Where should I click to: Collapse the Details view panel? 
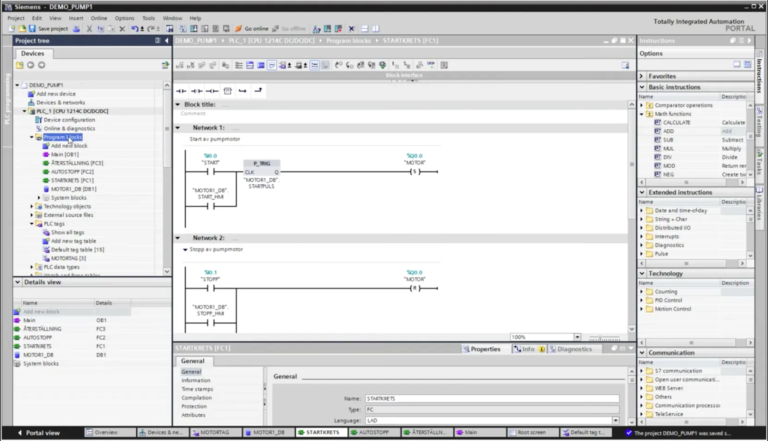[18, 282]
